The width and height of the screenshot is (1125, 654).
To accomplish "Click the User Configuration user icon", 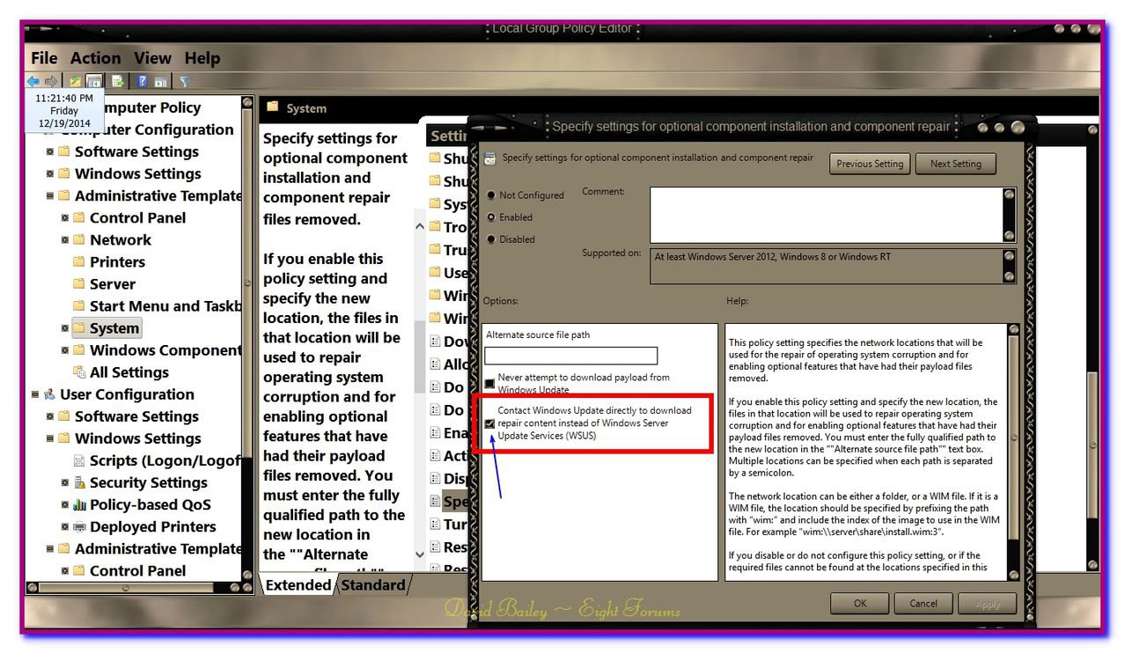I will pos(49,394).
